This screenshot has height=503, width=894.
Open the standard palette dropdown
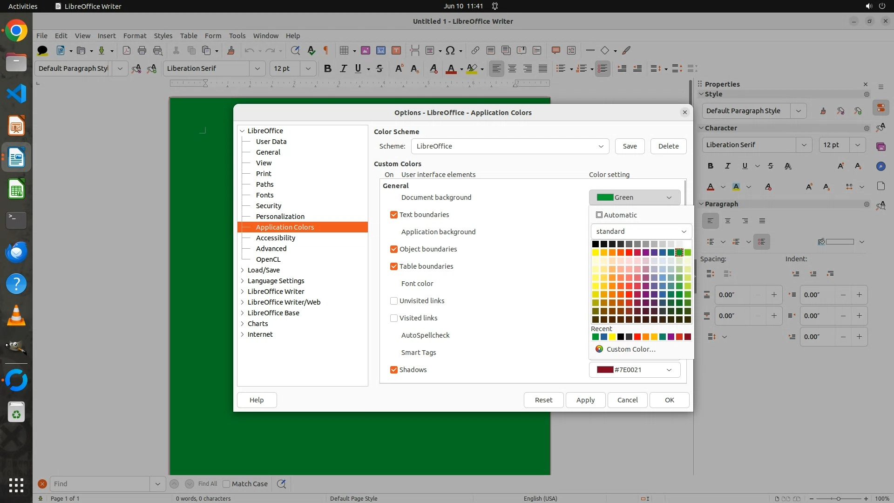[641, 231]
